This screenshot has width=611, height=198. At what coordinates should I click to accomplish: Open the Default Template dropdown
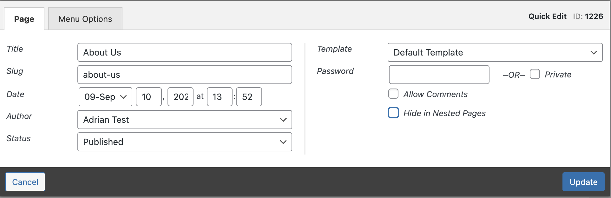pos(495,52)
